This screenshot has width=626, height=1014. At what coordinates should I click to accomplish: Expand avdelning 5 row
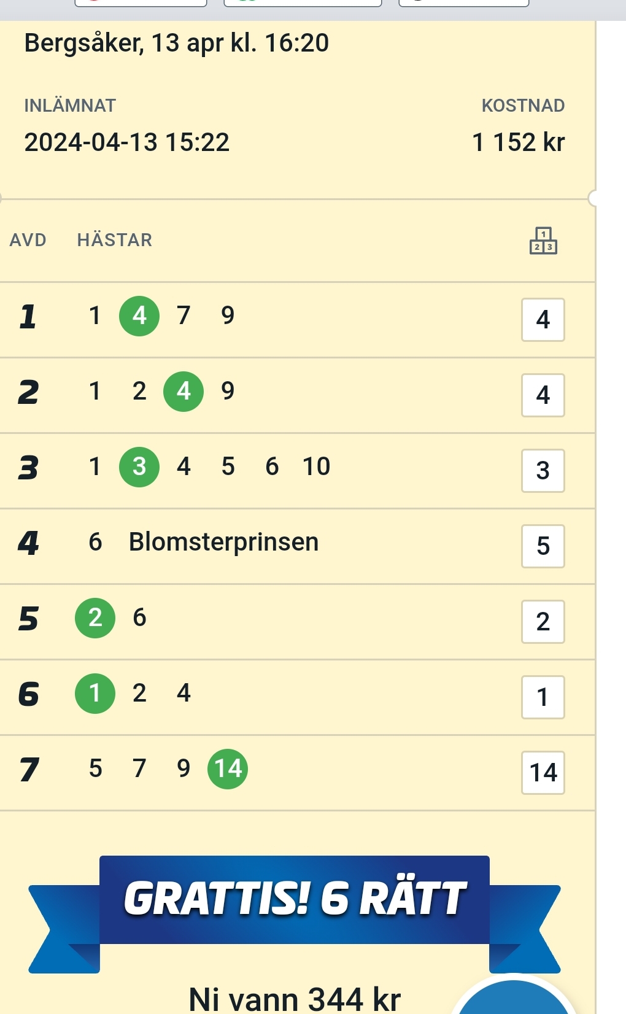pyautogui.click(x=298, y=622)
